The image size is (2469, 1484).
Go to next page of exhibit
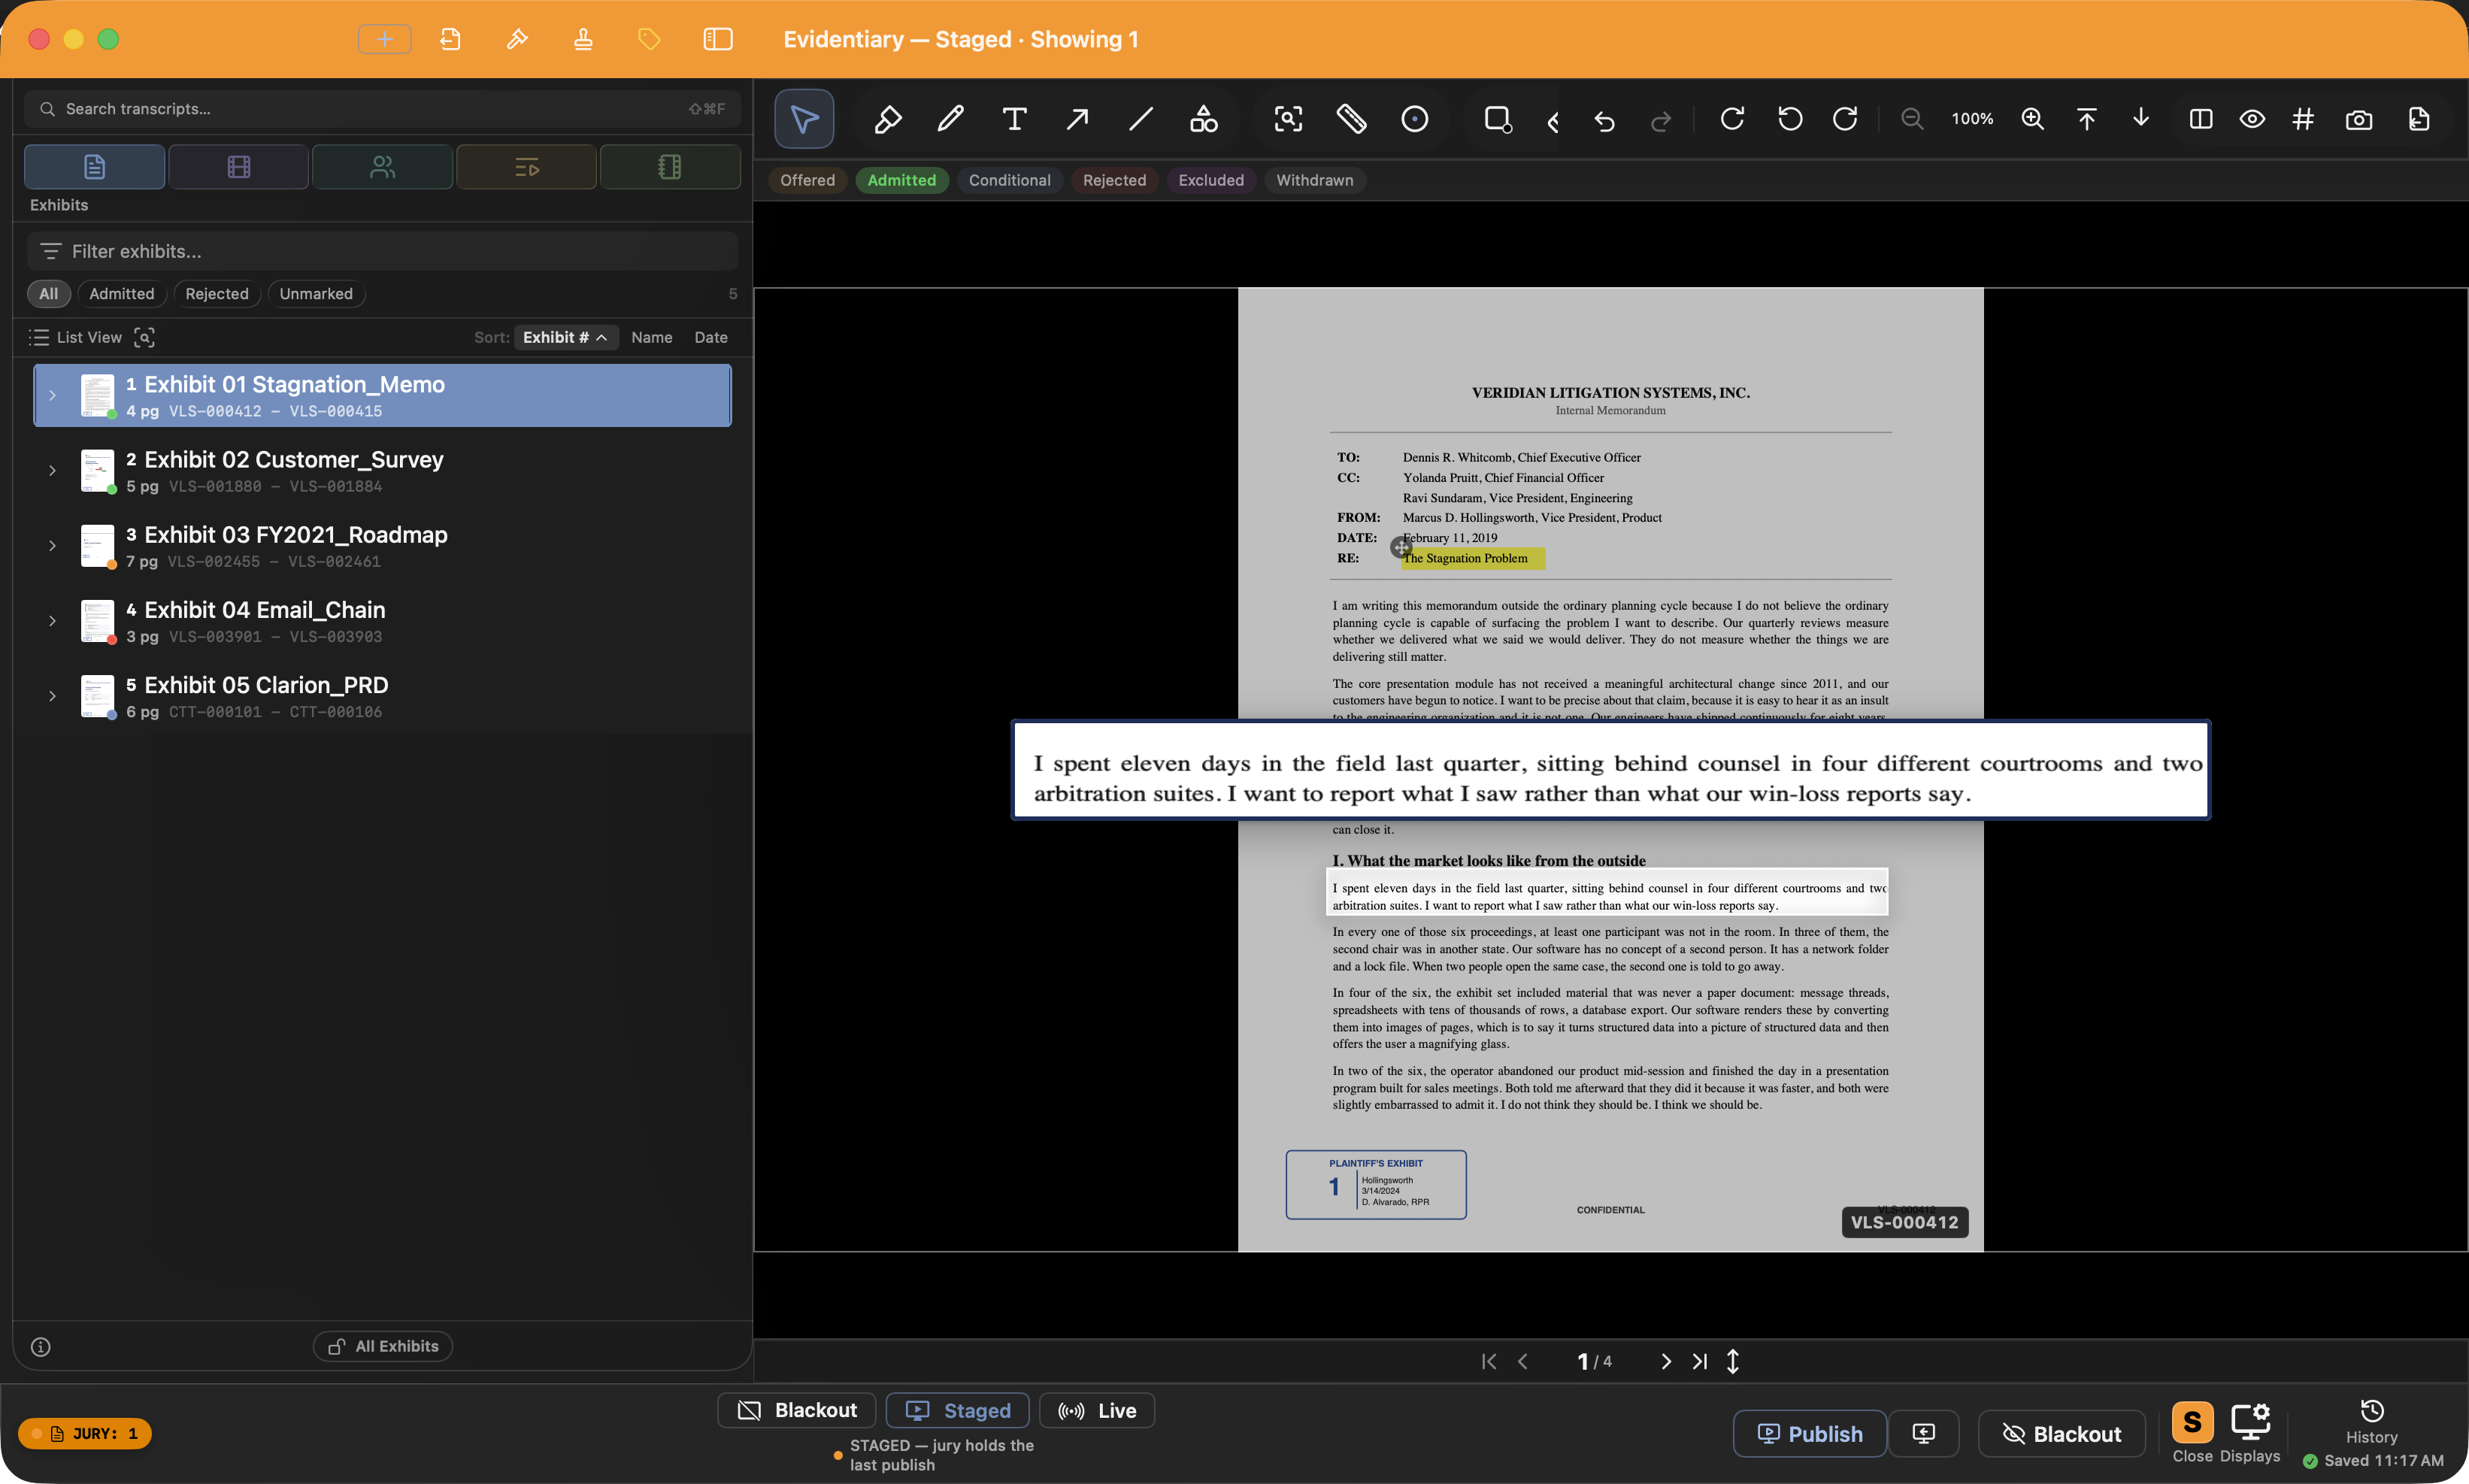point(1665,1362)
